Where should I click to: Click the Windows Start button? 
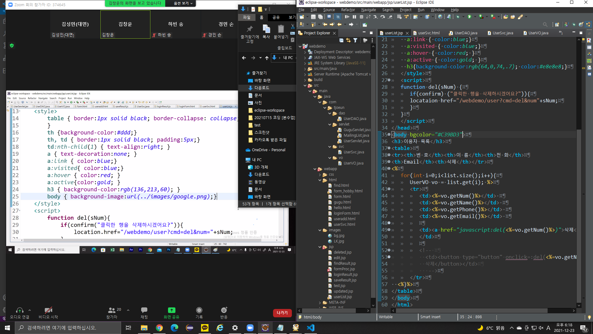coord(7,328)
